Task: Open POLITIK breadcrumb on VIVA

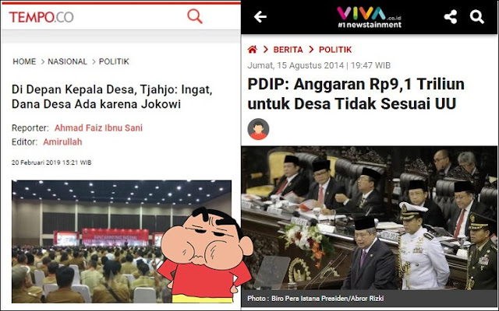Action: point(335,50)
